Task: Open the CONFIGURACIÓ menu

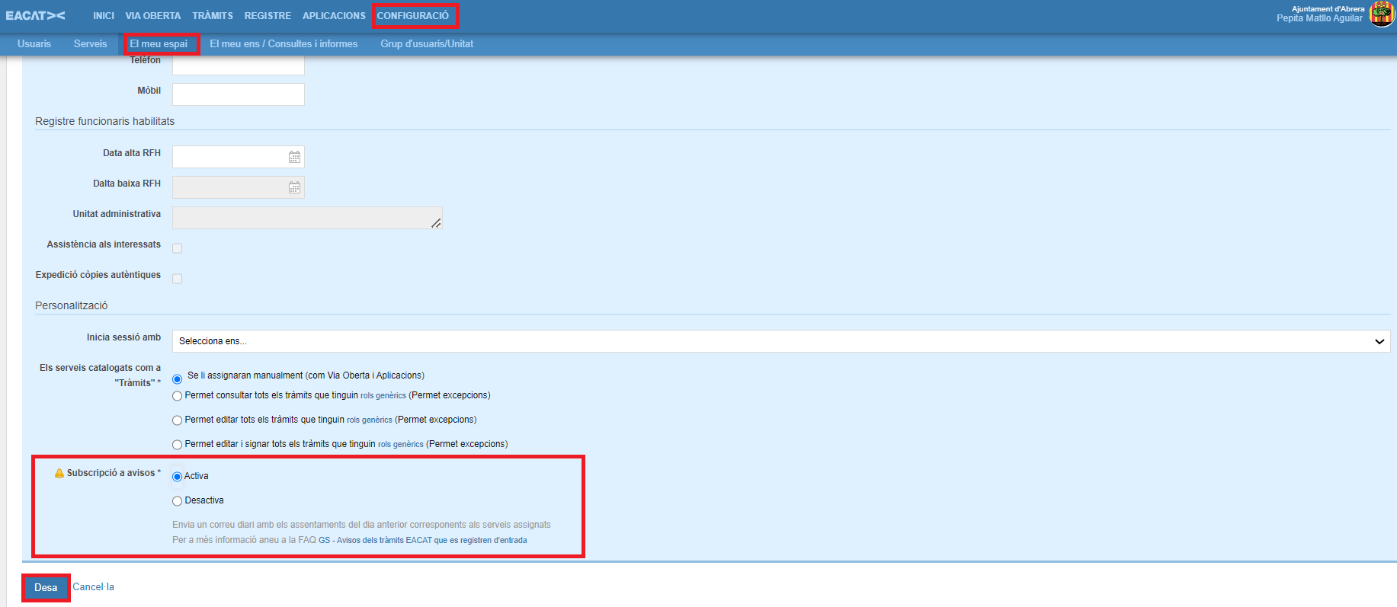Action: 413,16
